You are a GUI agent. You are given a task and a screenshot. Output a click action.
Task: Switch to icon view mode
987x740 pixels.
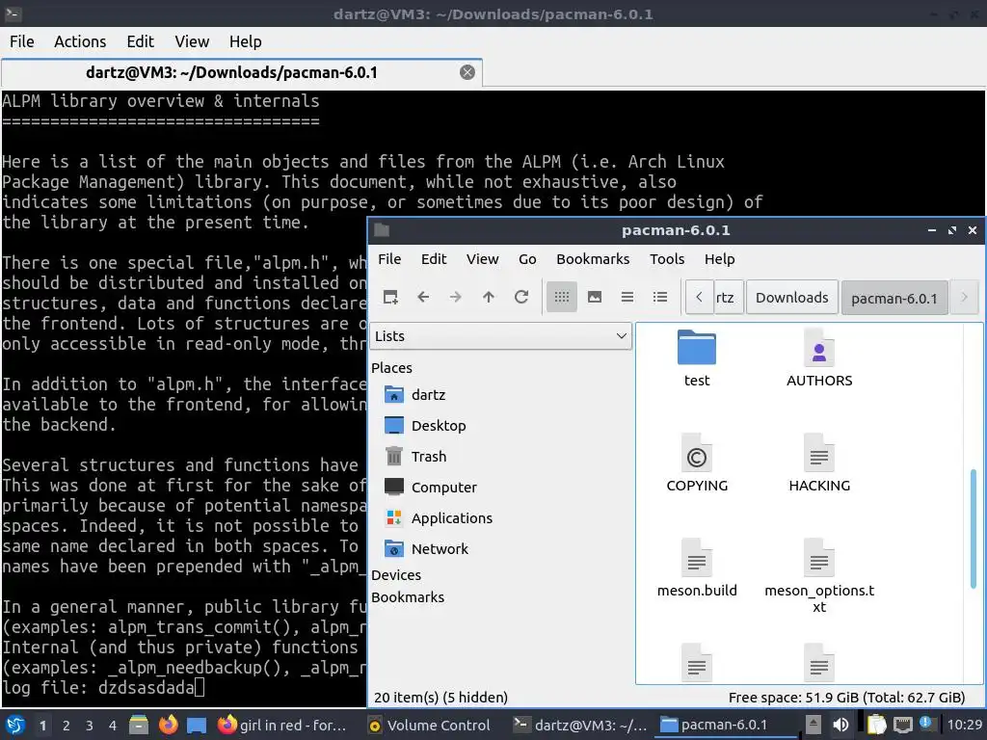562,297
